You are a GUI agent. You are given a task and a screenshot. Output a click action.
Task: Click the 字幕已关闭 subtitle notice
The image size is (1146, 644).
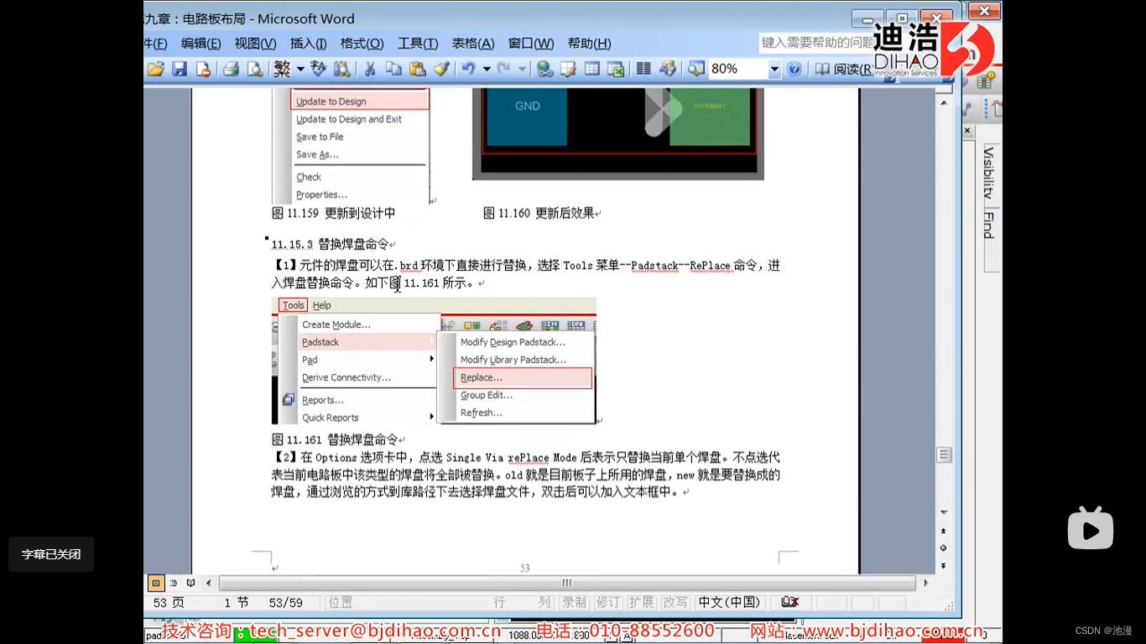pyautogui.click(x=51, y=554)
